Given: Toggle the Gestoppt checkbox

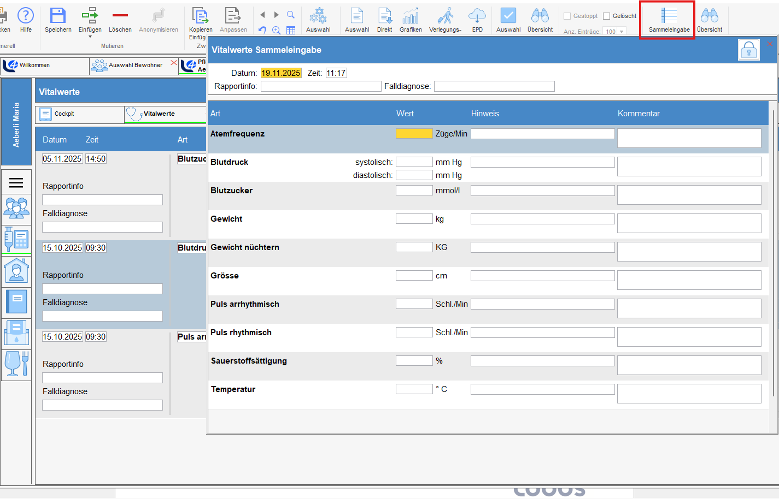Looking at the screenshot, I should pyautogui.click(x=567, y=16).
